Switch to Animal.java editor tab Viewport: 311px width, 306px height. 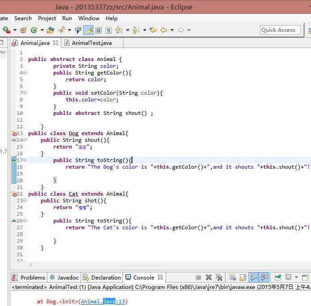point(35,43)
